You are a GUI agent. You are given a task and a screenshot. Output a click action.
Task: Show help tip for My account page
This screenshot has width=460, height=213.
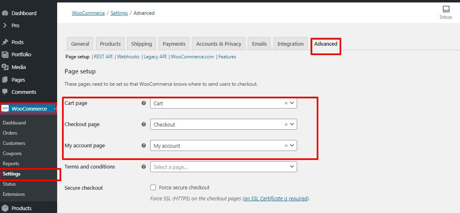[144, 146]
